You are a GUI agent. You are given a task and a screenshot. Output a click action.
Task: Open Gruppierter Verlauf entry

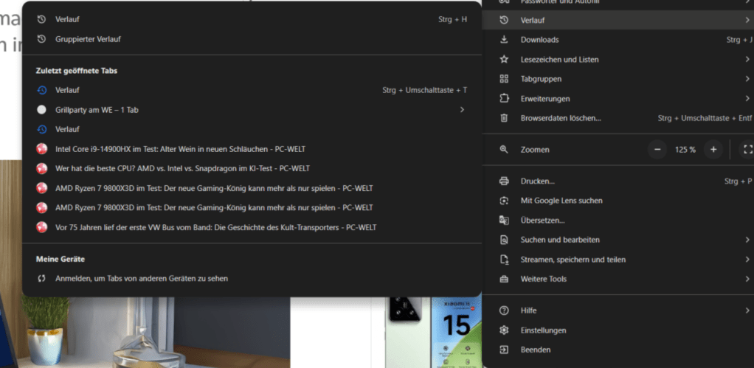(252, 39)
